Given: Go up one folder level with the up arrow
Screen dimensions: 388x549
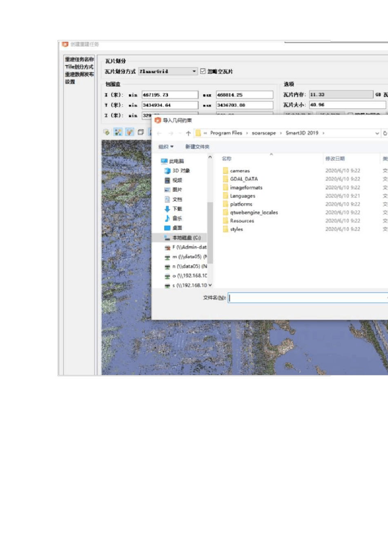Looking at the screenshot, I should tap(188, 133).
